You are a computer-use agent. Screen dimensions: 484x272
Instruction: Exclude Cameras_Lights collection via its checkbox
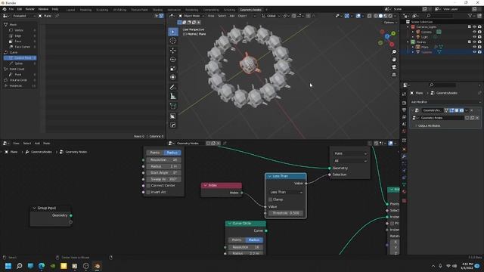click(470, 27)
